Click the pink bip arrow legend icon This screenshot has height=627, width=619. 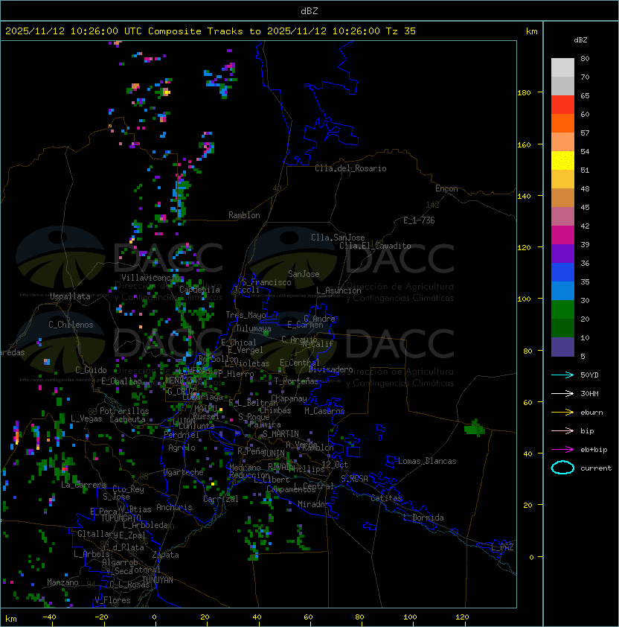tap(562, 430)
